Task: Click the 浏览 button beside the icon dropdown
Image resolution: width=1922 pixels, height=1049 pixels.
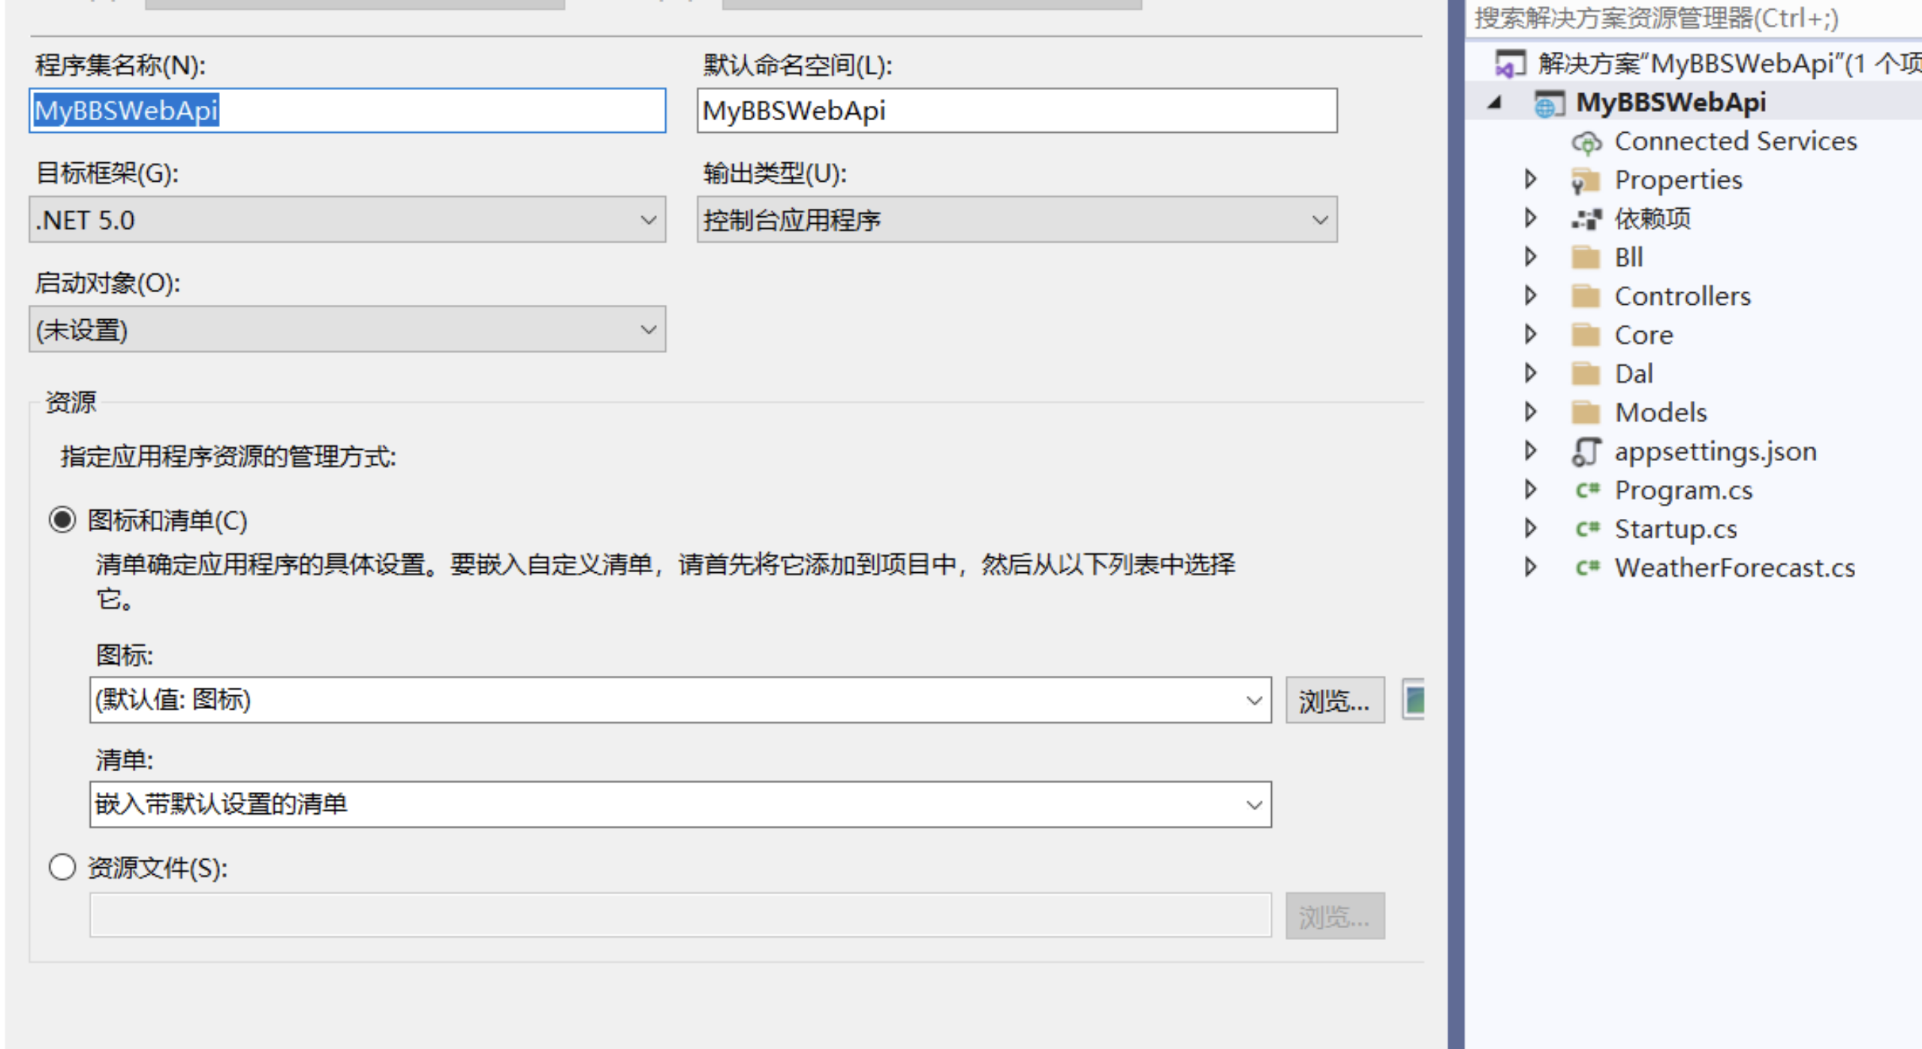Action: pos(1335,700)
